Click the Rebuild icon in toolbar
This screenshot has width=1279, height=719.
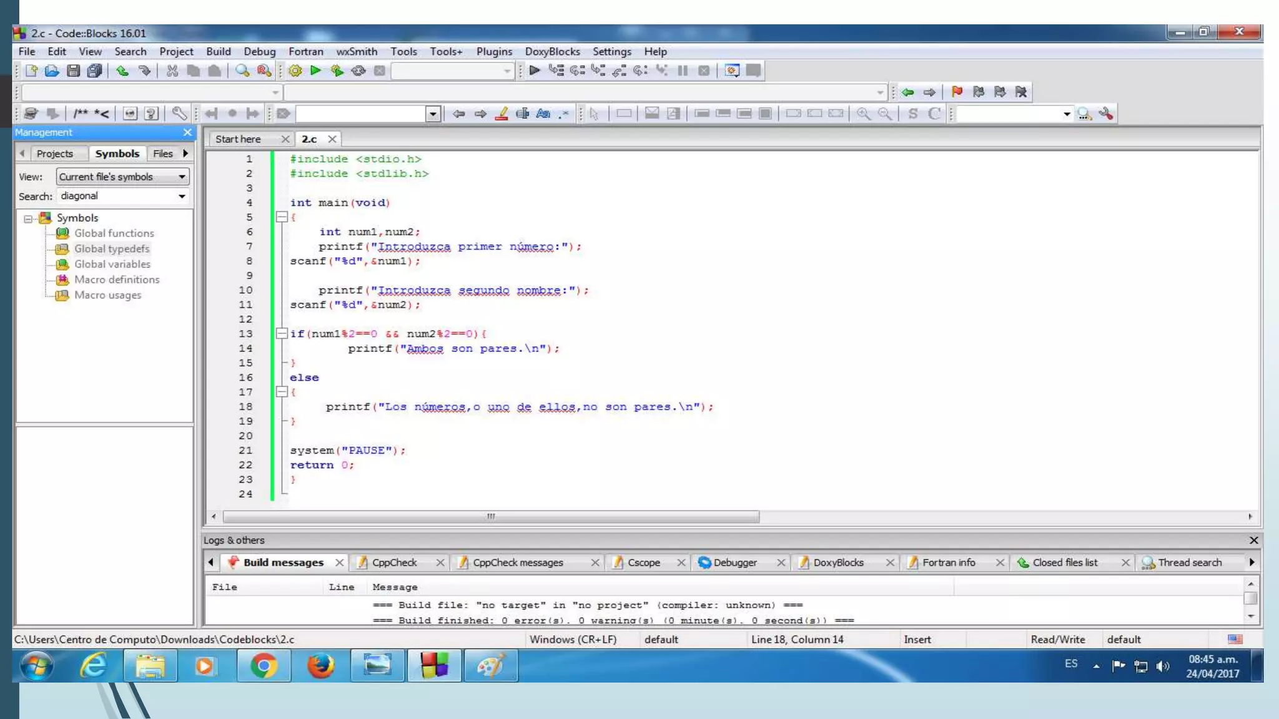[x=358, y=71]
